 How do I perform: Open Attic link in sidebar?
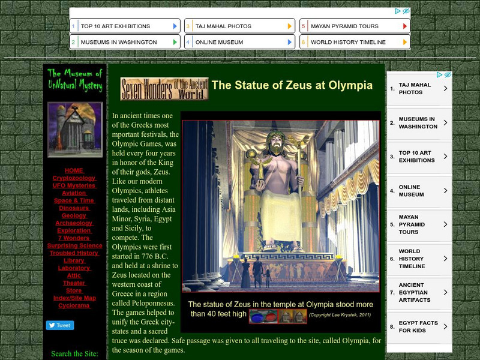tap(74, 275)
